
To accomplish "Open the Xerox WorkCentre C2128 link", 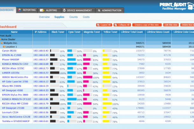I will [16, 117].
